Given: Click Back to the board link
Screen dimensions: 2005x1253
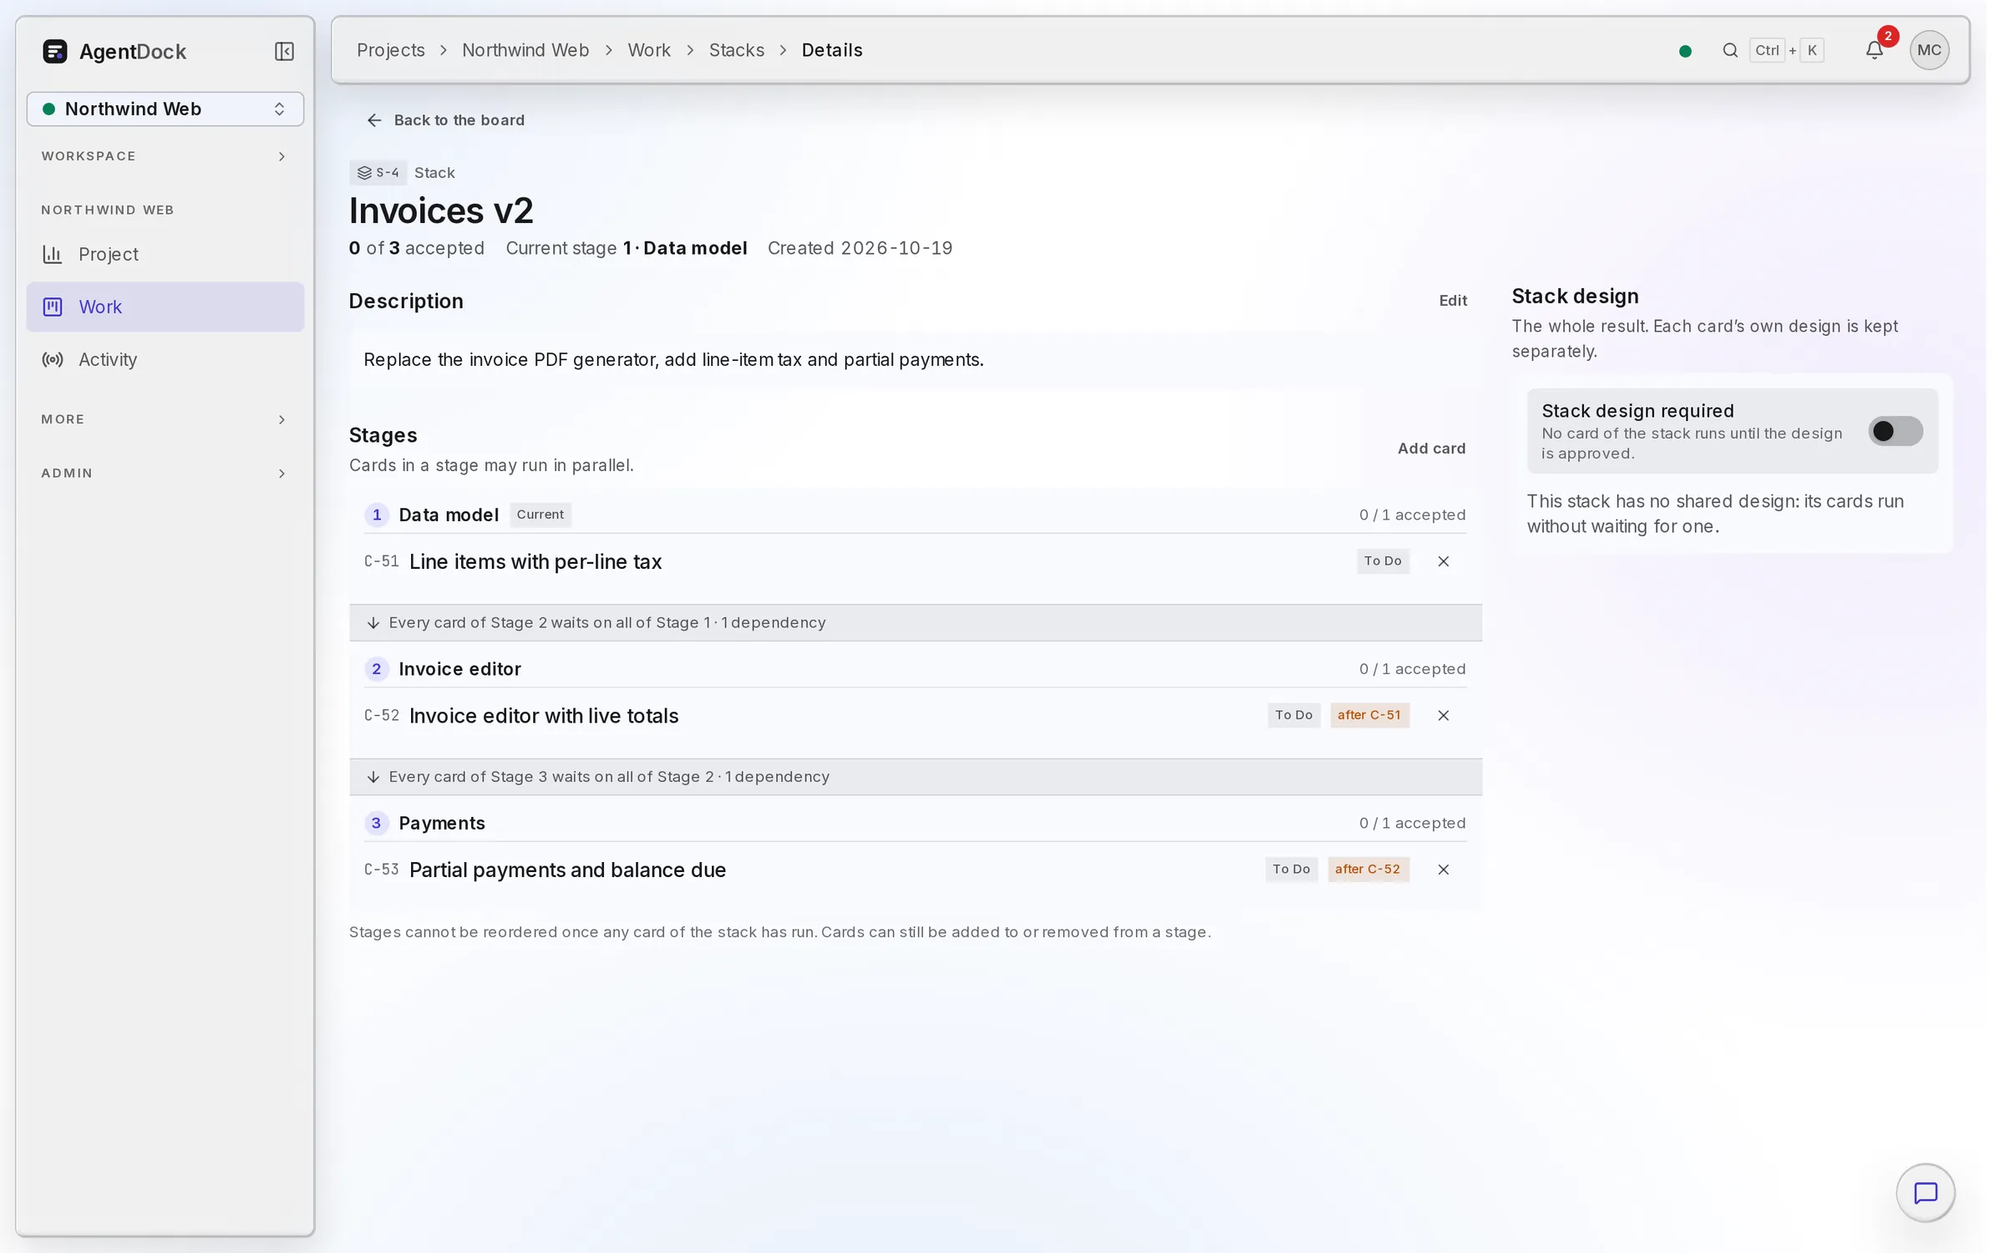Looking at the screenshot, I should coord(446,120).
